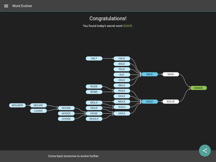216x162 pixels.
Task: Select the green SOAVE secret word node
Action: point(198,88)
